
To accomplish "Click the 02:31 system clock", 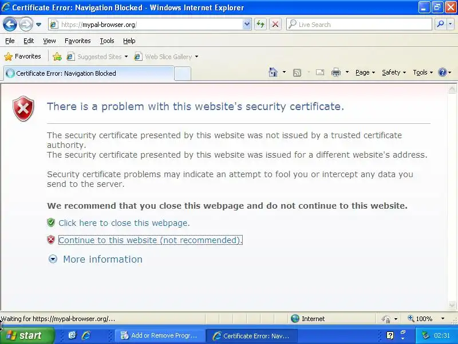I will click(x=441, y=335).
